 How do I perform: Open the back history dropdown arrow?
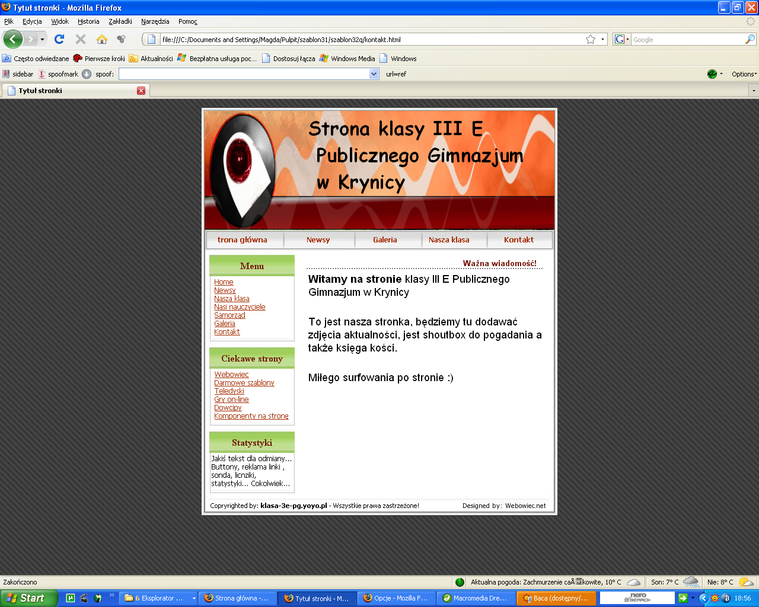coord(42,40)
